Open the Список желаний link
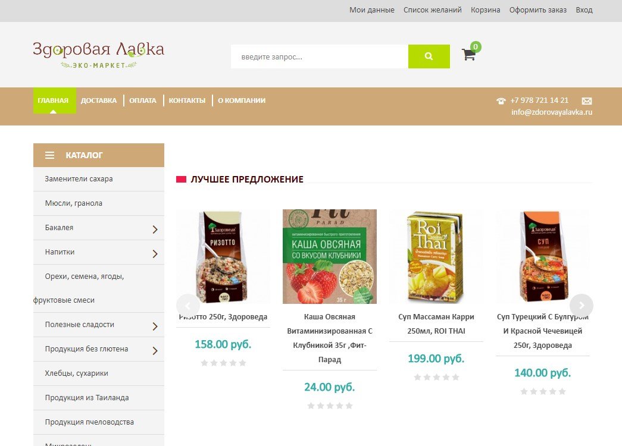Image resolution: width=622 pixels, height=446 pixels. (432, 10)
